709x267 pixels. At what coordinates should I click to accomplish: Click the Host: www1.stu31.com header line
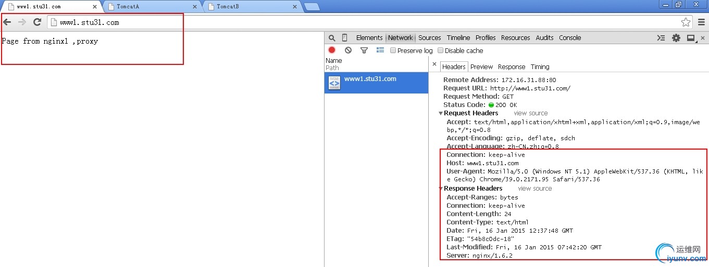482,163
